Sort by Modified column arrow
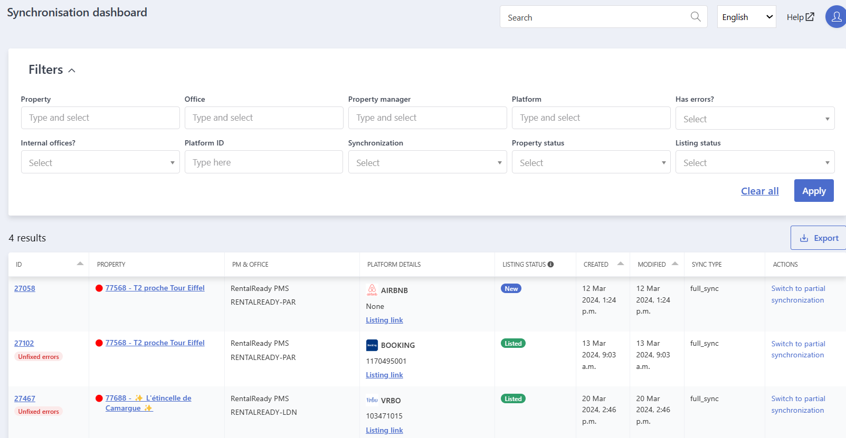The height and width of the screenshot is (438, 846). [675, 264]
